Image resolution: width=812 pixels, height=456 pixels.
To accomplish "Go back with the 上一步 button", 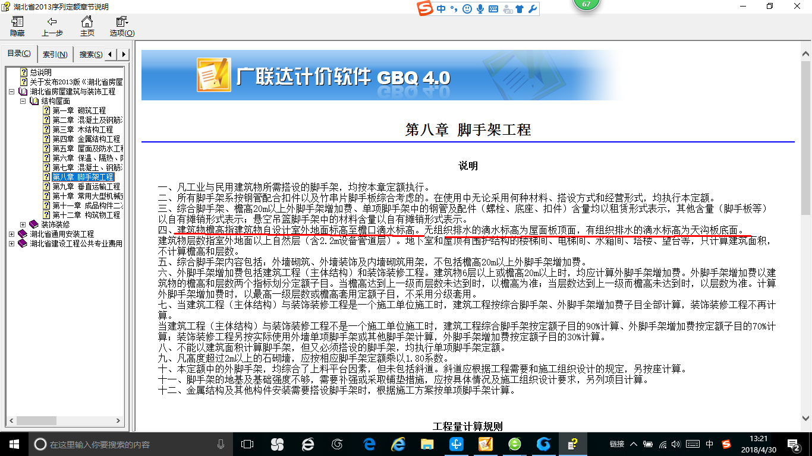I will (x=52, y=26).
